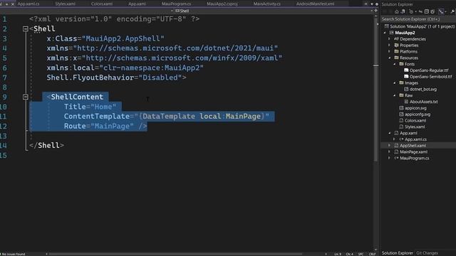Click the dotnet_bot.svg file icon

(x=406, y=89)
